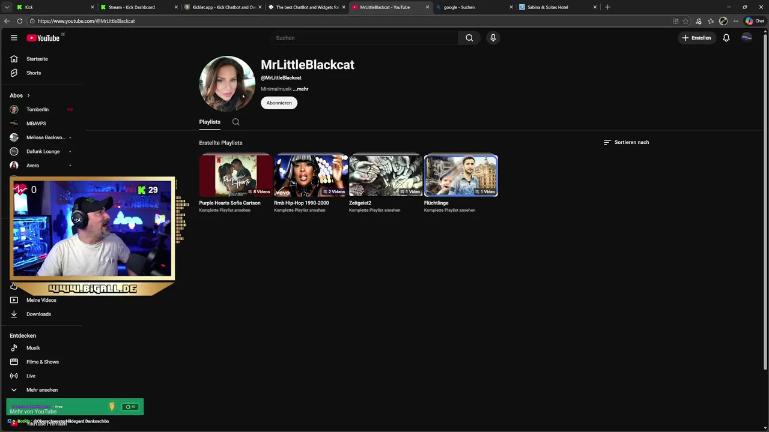
Task: Open browser media control music icon
Action: coord(698,21)
